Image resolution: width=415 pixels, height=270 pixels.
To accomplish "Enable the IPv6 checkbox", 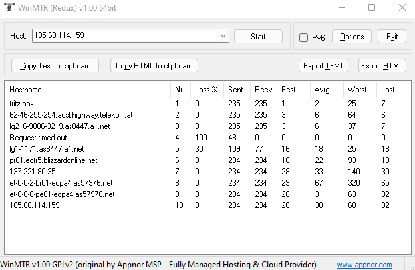I will point(303,37).
